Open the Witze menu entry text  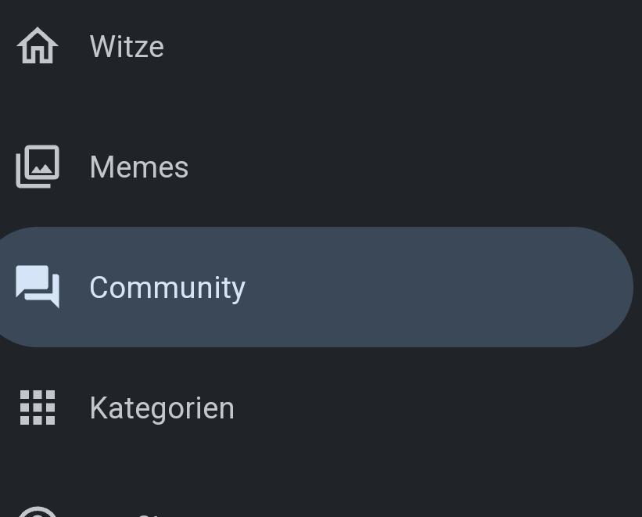pos(127,47)
